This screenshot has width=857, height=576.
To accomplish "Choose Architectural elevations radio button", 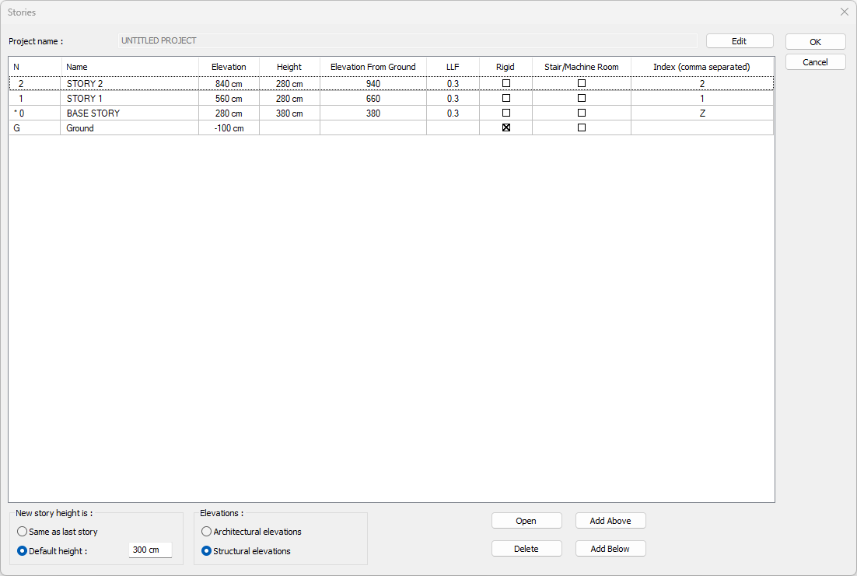I will [x=206, y=532].
